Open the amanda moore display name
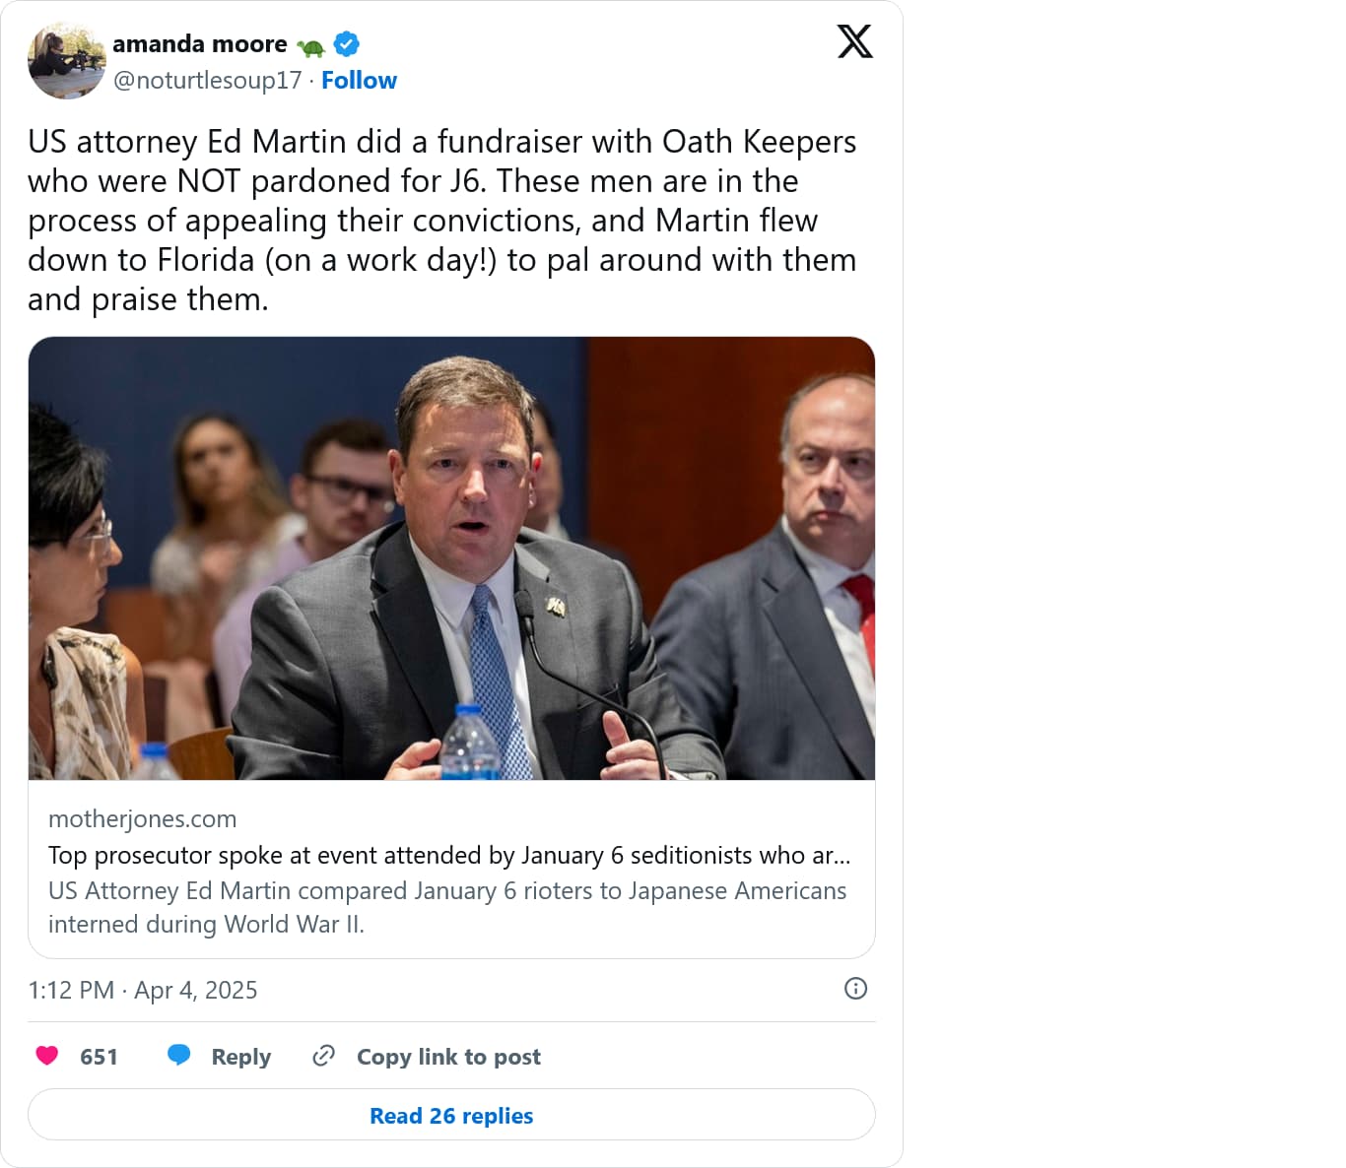This screenshot has height=1168, width=1346. [200, 44]
